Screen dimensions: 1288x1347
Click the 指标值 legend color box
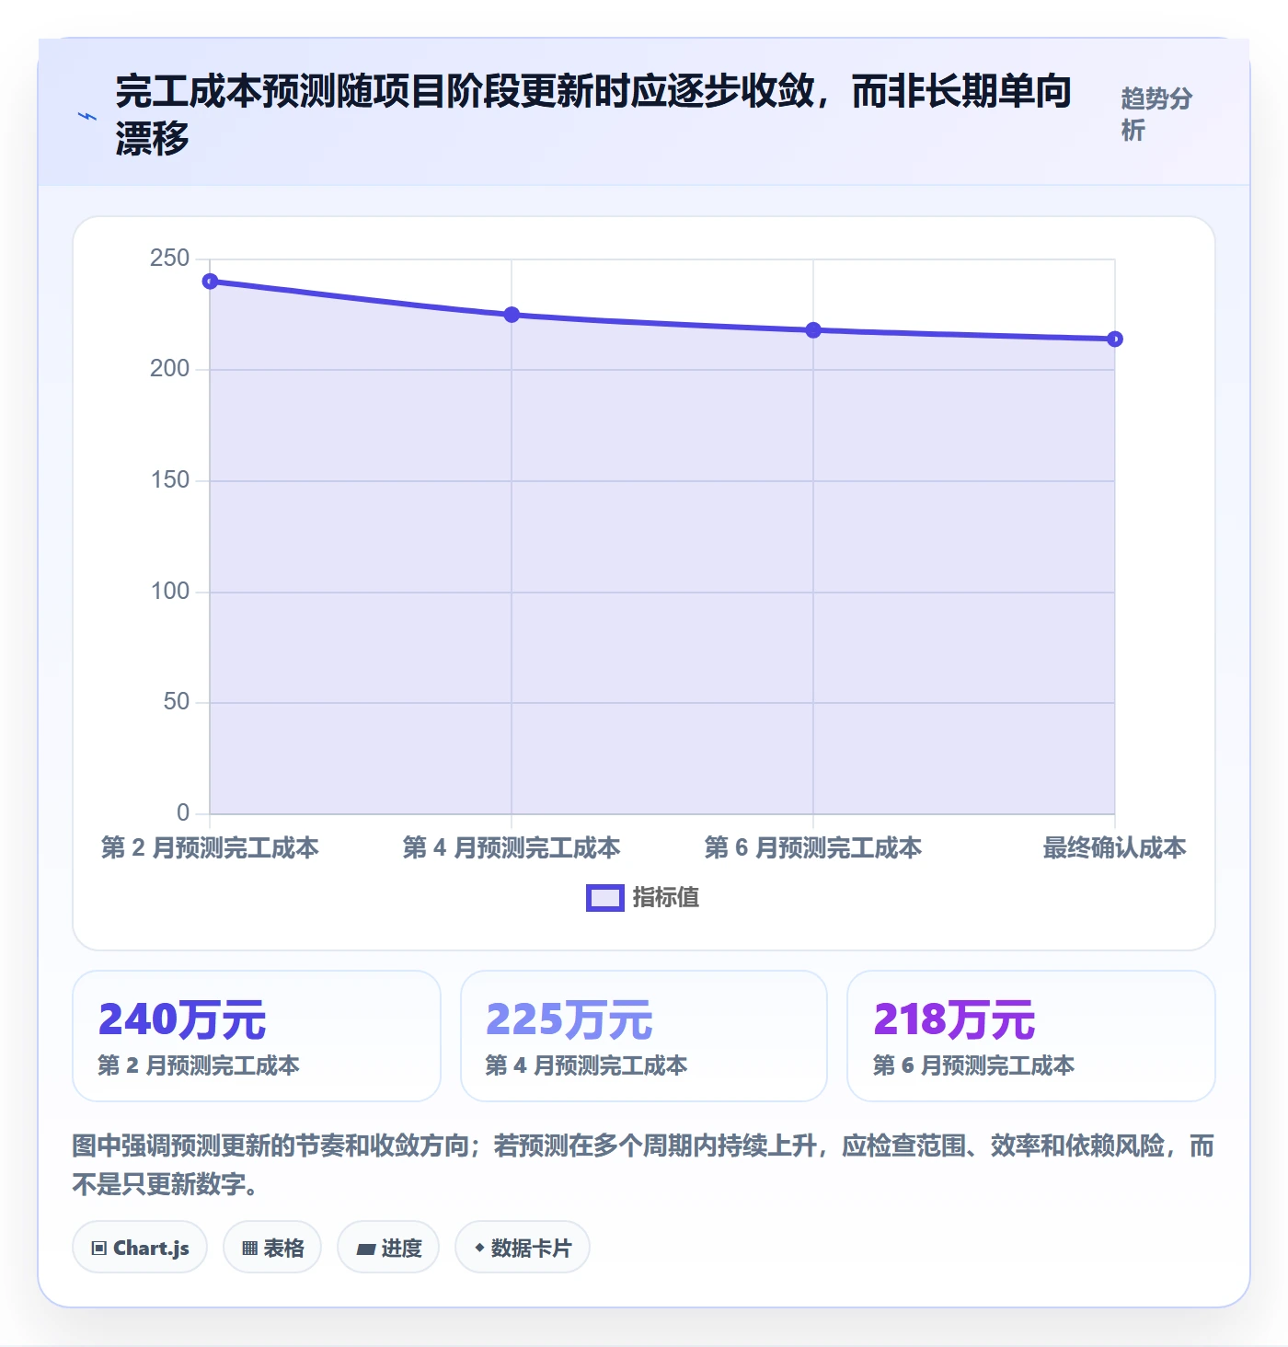pos(605,898)
